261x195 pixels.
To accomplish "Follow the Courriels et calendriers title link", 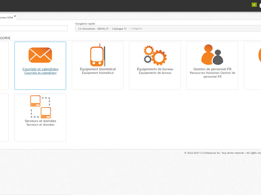I will click(40, 69).
